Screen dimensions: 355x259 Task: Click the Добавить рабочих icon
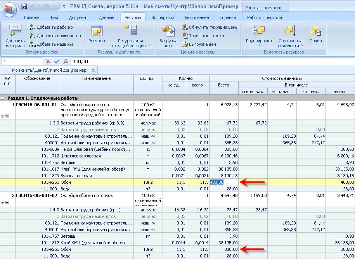pyautogui.click(x=32, y=28)
